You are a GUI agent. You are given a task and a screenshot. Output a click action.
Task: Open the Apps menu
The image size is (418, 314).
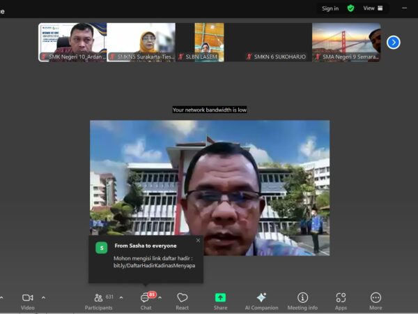tap(341, 301)
